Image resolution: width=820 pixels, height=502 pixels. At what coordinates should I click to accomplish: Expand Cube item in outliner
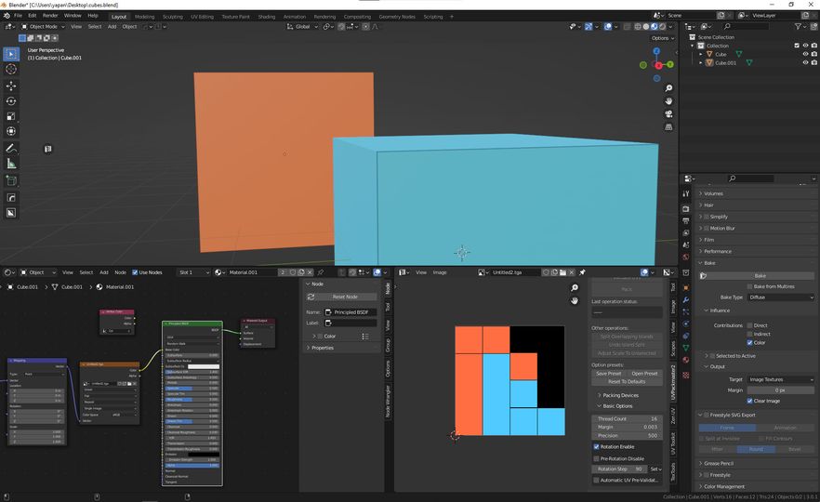701,54
